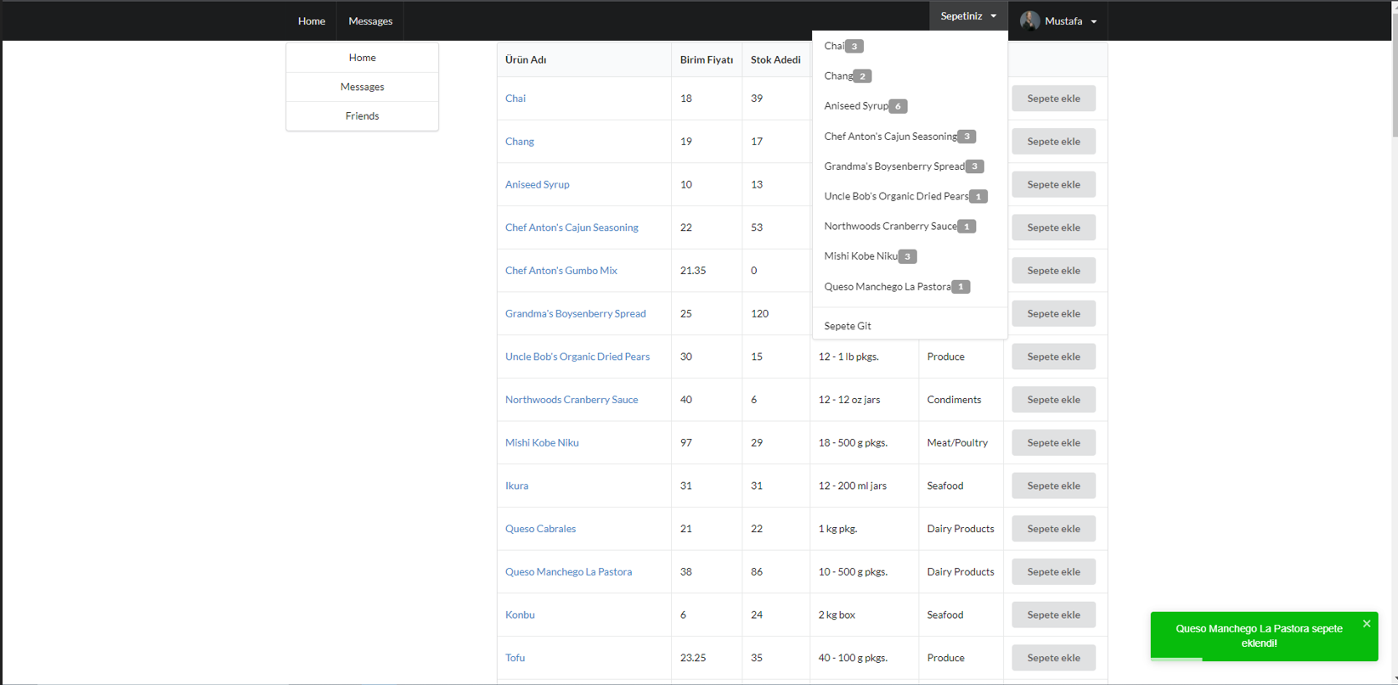Add Chai to cart with Sepete ekle
Viewport: 1398px width, 685px height.
point(1053,98)
